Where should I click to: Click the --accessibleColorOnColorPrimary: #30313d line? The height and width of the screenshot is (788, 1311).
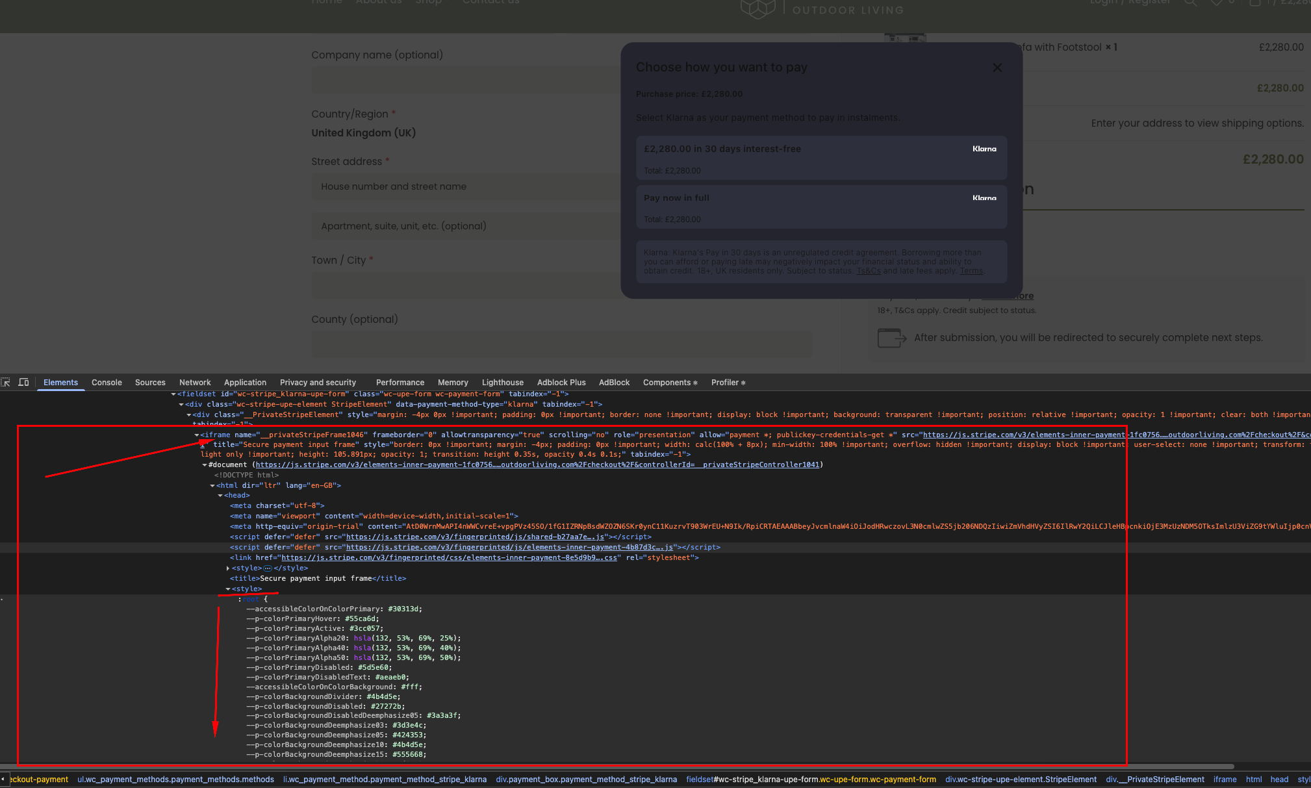pos(334,609)
